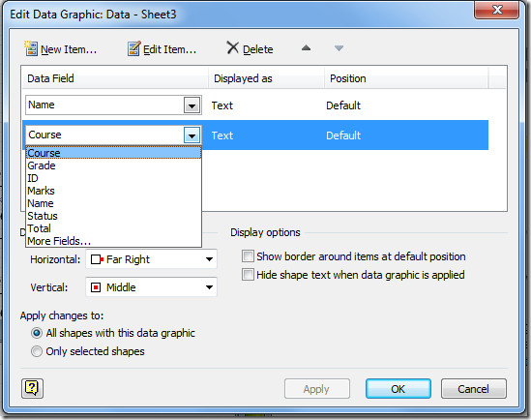Move item up with up arrow
This screenshot has height=420, width=531.
click(306, 47)
